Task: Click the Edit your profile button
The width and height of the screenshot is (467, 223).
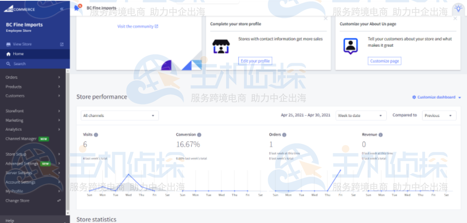Action: 255,61
